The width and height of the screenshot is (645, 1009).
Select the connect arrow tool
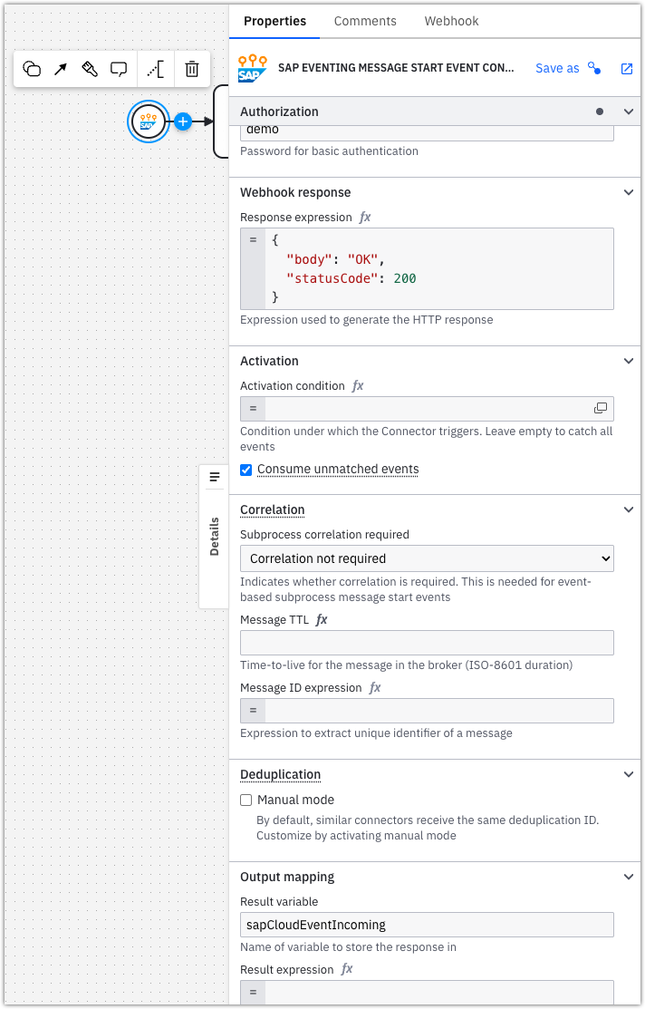pos(61,69)
